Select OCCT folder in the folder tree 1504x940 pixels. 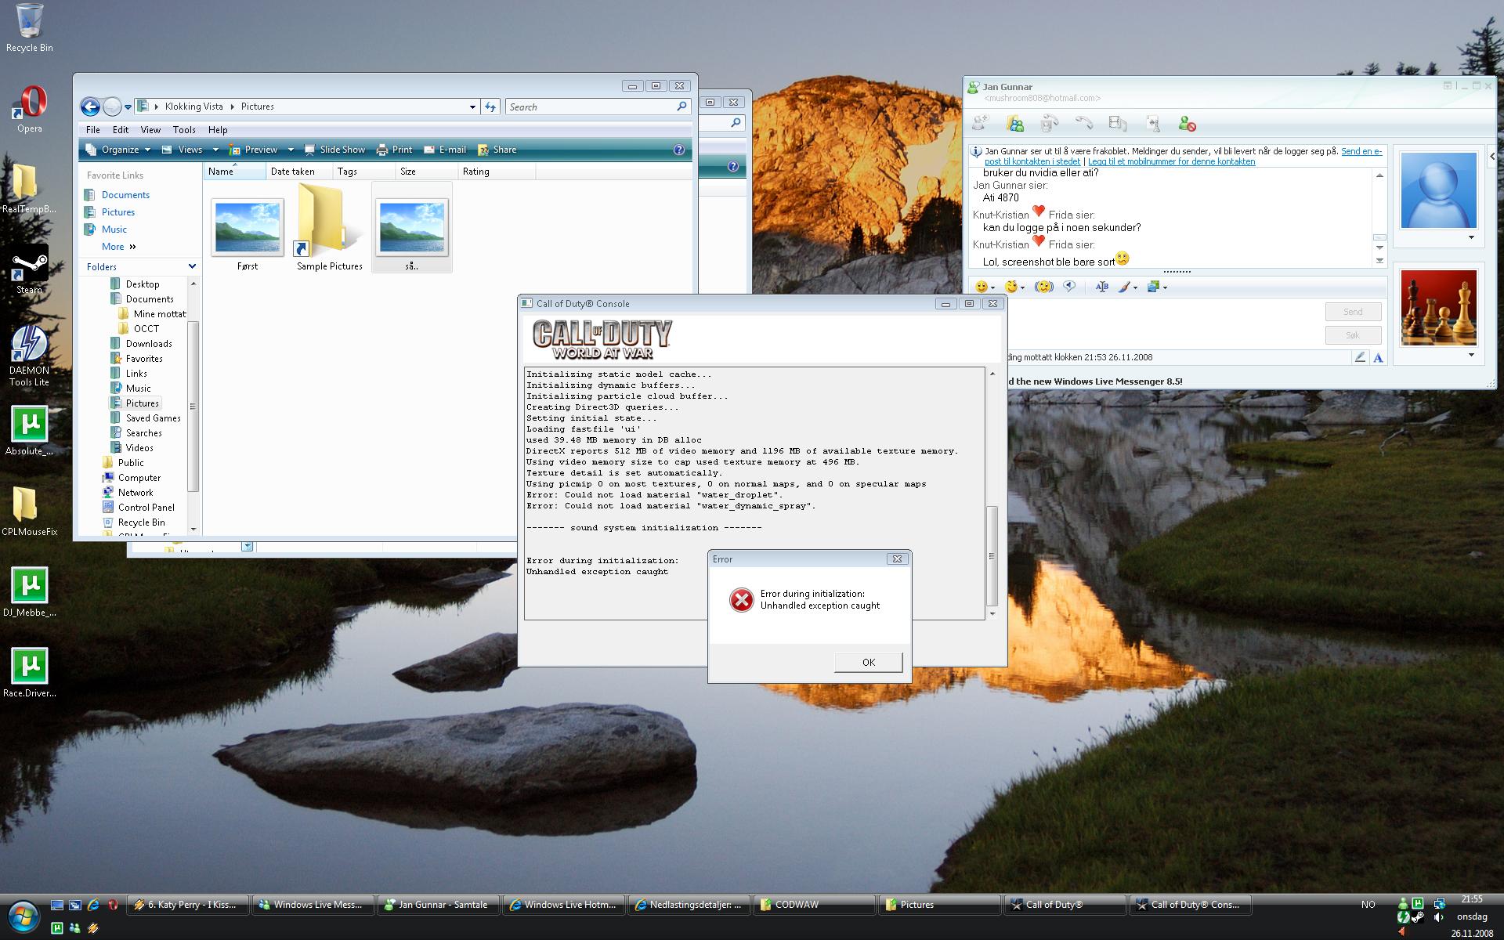coord(146,329)
